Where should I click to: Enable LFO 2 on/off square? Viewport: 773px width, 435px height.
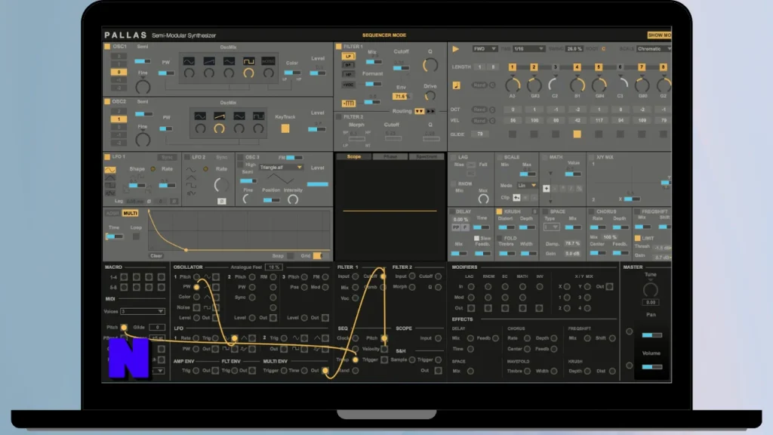pyautogui.click(x=187, y=157)
